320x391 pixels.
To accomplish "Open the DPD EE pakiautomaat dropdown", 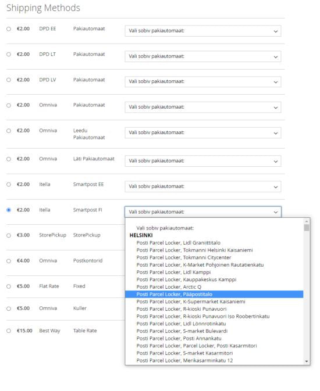I will click(x=203, y=31).
